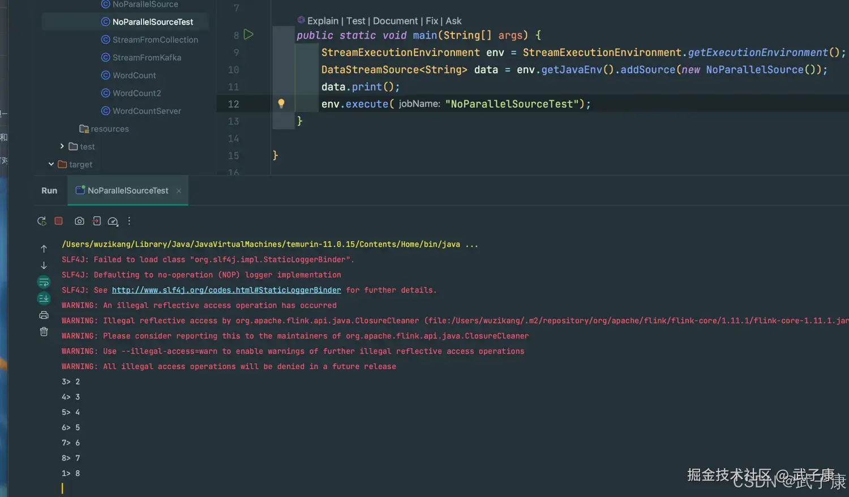Click the AI assistant icon before Explain
This screenshot has height=497, width=849.
(301, 20)
